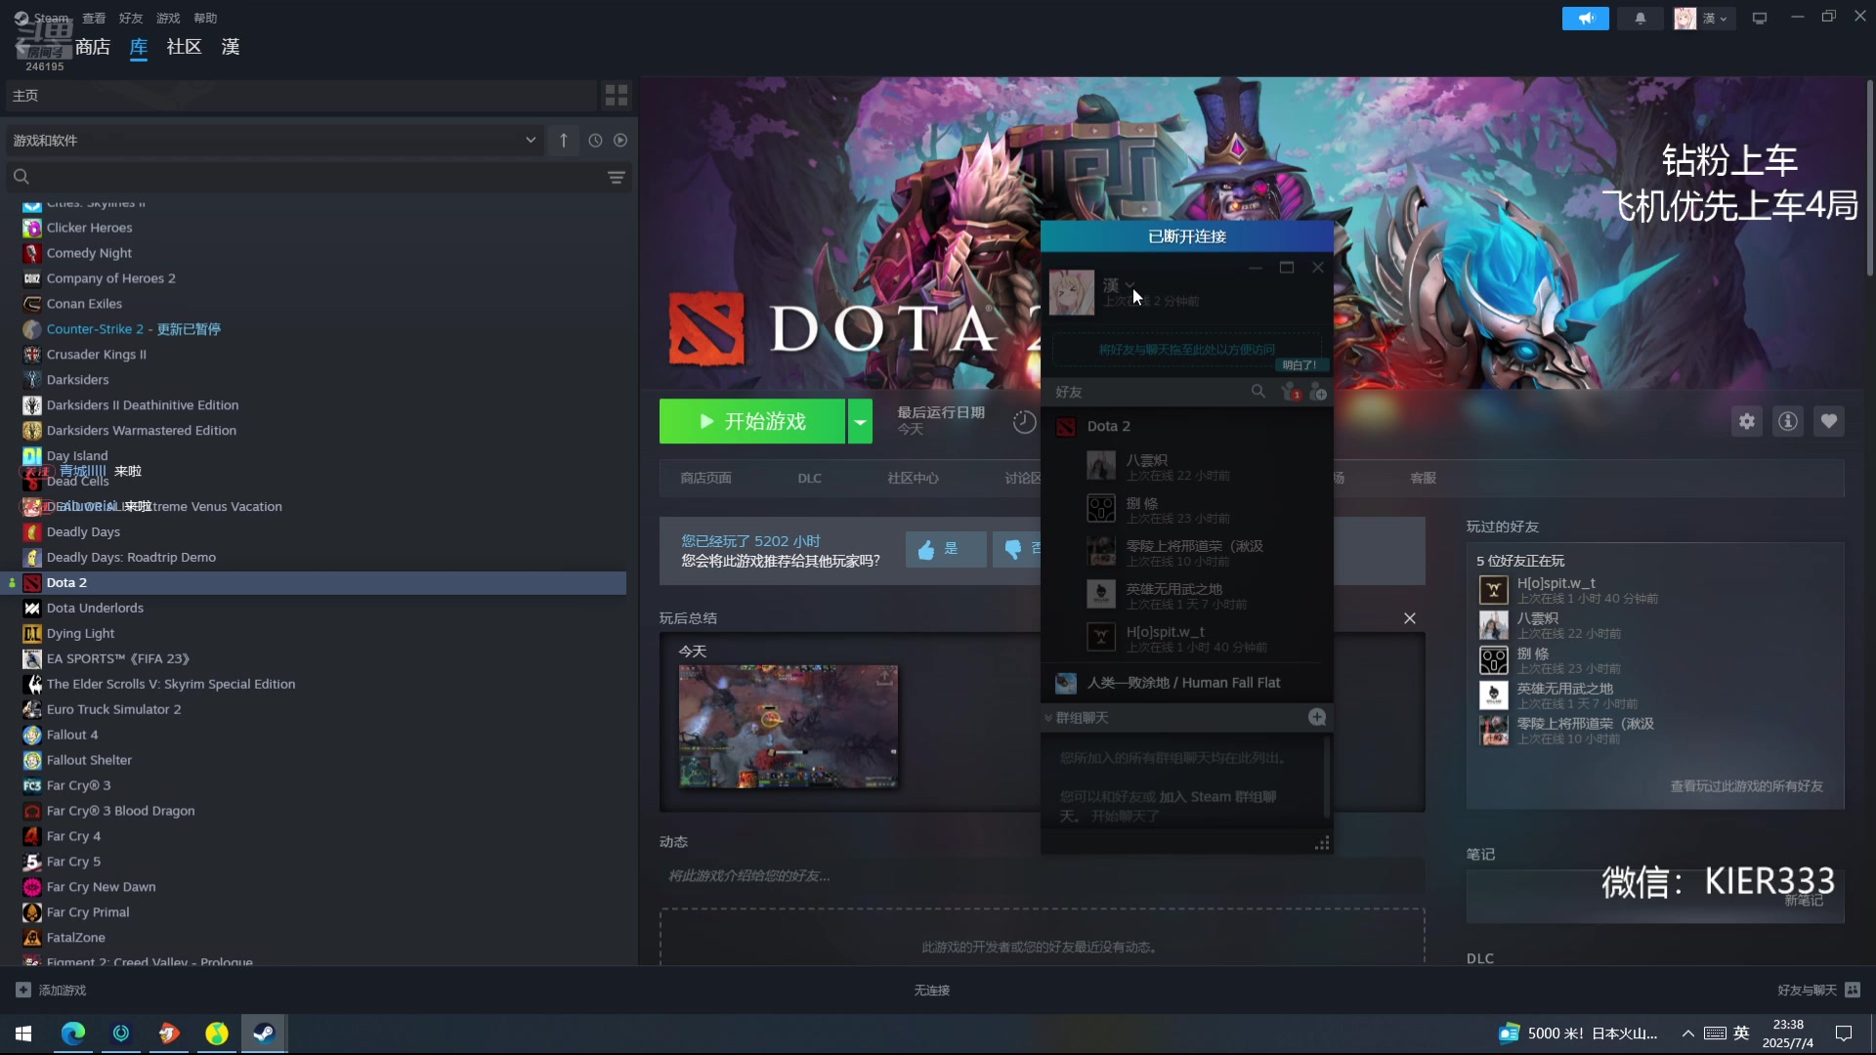
Task: Show hidden system tray icons
Action: [x=1687, y=1034]
